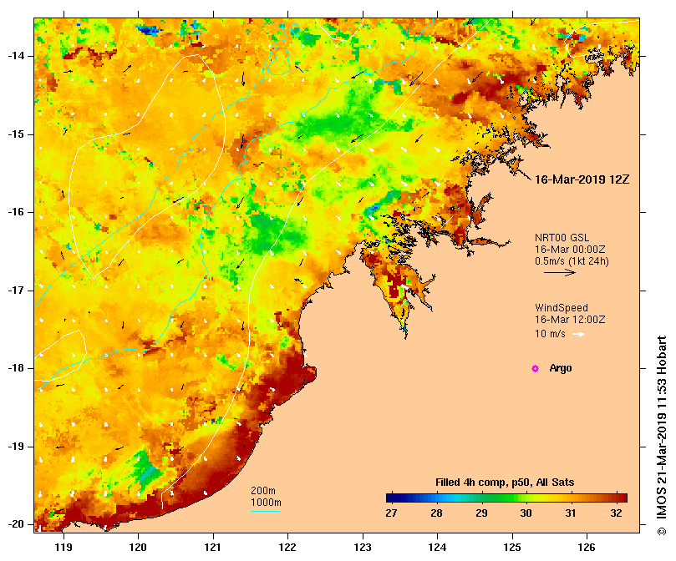Select the 16-Mar-2019 12Z date label
676x561 pixels.
point(582,179)
